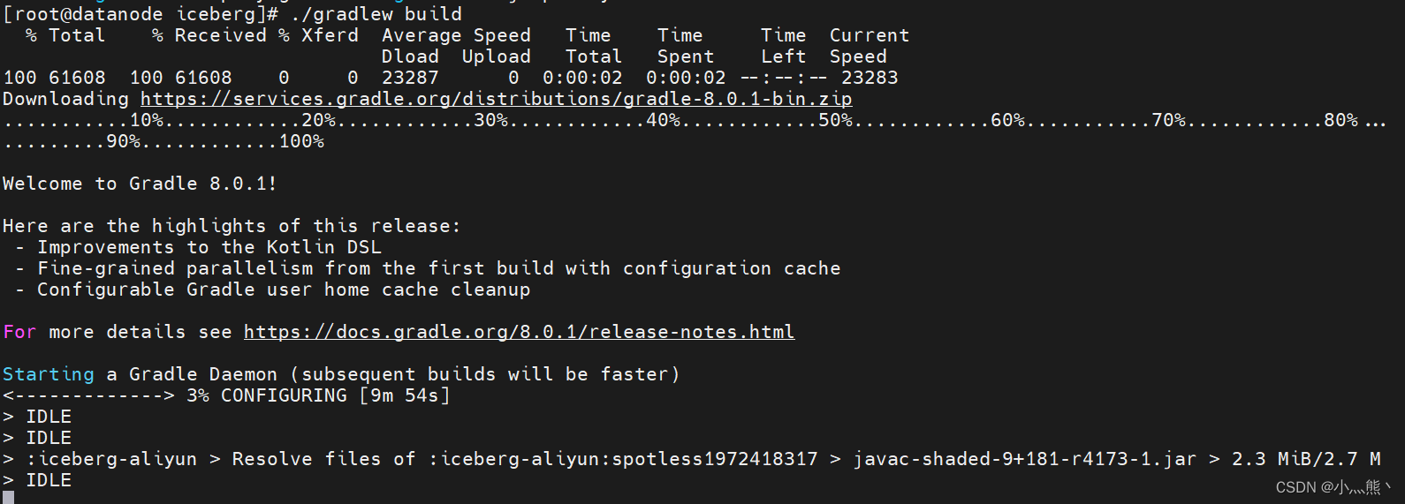
Task: Click the terminal cursor block at the bottom
Action: click(8, 498)
